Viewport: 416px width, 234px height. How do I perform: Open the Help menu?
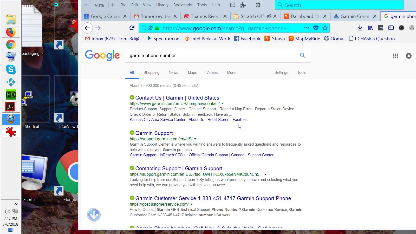[x=216, y=5]
